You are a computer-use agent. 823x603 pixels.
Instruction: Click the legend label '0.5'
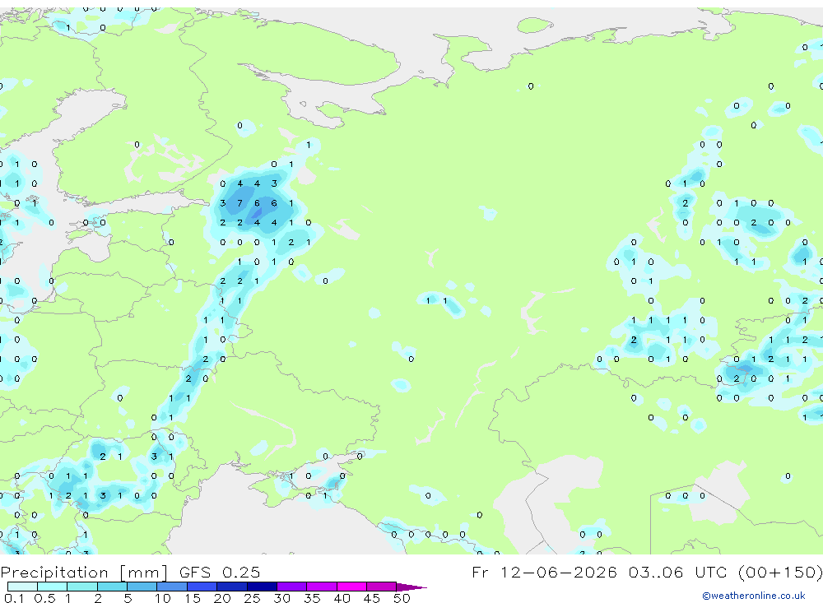click(44, 598)
